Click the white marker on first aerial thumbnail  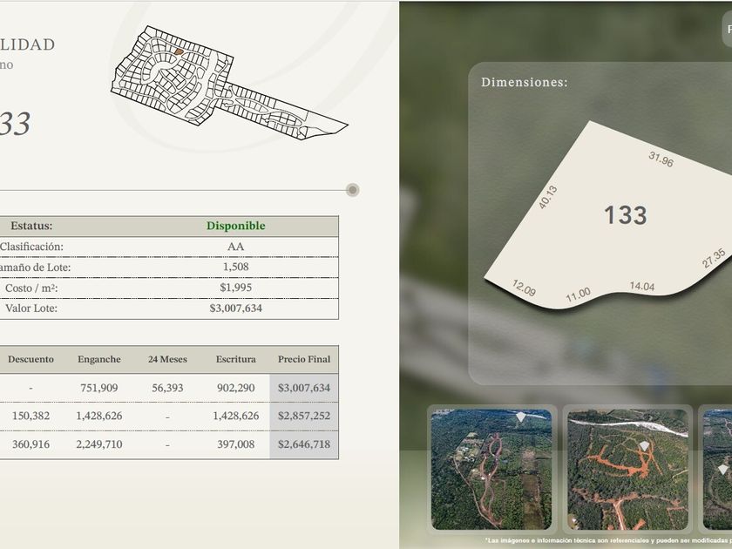tap(520, 417)
